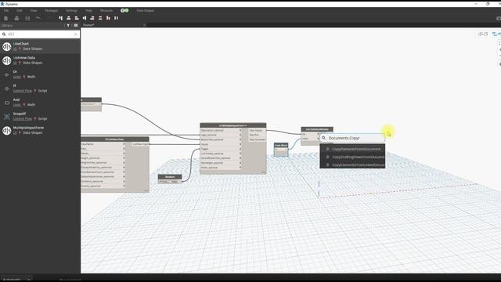501x282 pixels.
Task: Clear the Library search with the X
Action: pyautogui.click(x=76, y=34)
